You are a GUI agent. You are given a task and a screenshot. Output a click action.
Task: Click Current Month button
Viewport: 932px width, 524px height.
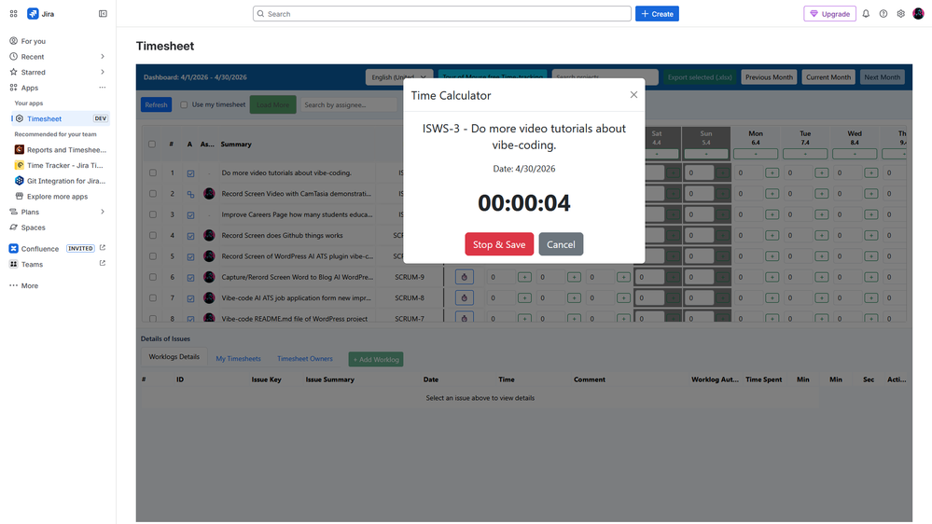pos(828,77)
